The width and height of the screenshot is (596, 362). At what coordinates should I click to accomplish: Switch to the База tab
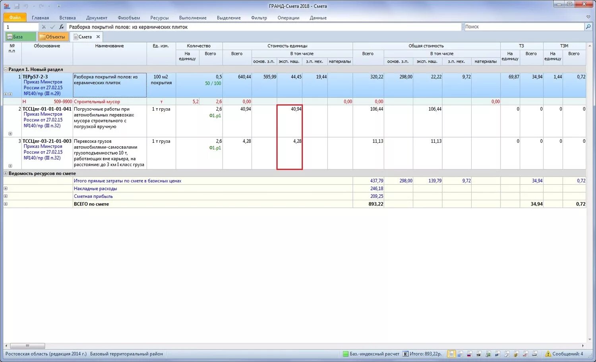click(20, 36)
